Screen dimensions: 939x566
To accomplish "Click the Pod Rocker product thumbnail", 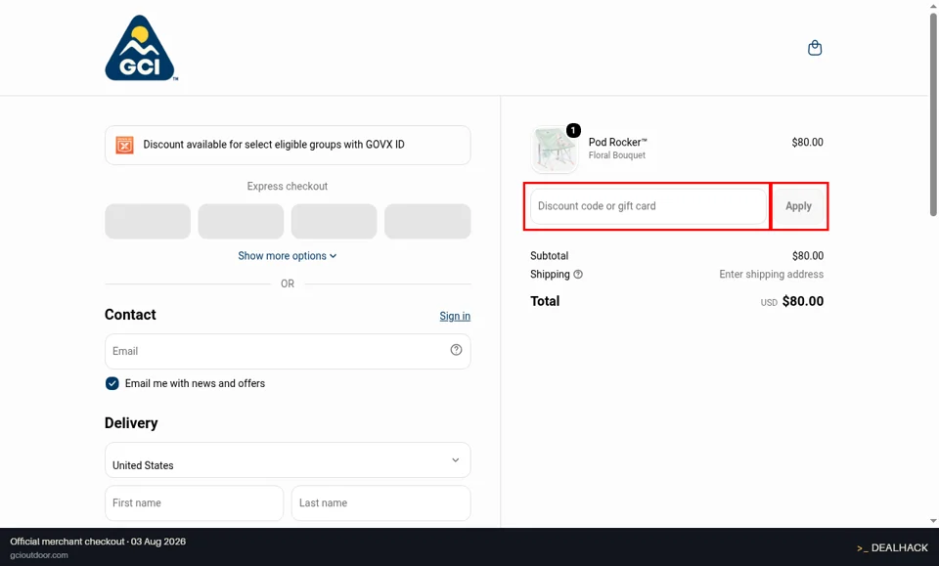I will pyautogui.click(x=555, y=149).
